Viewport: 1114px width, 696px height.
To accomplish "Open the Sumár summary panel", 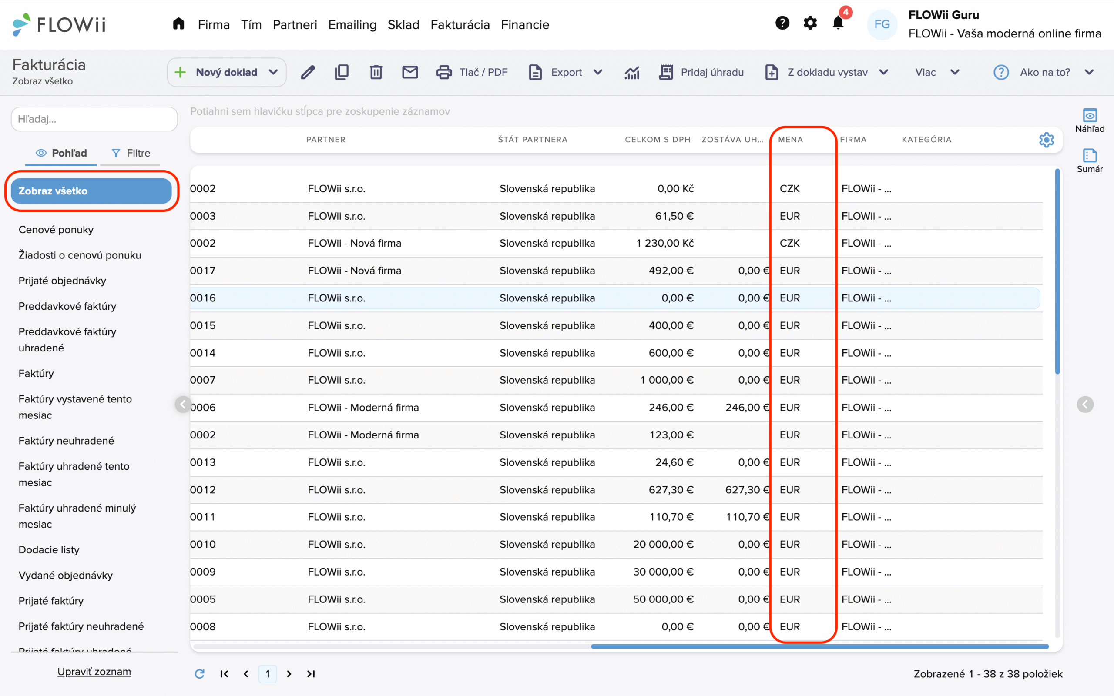I will coord(1090,161).
